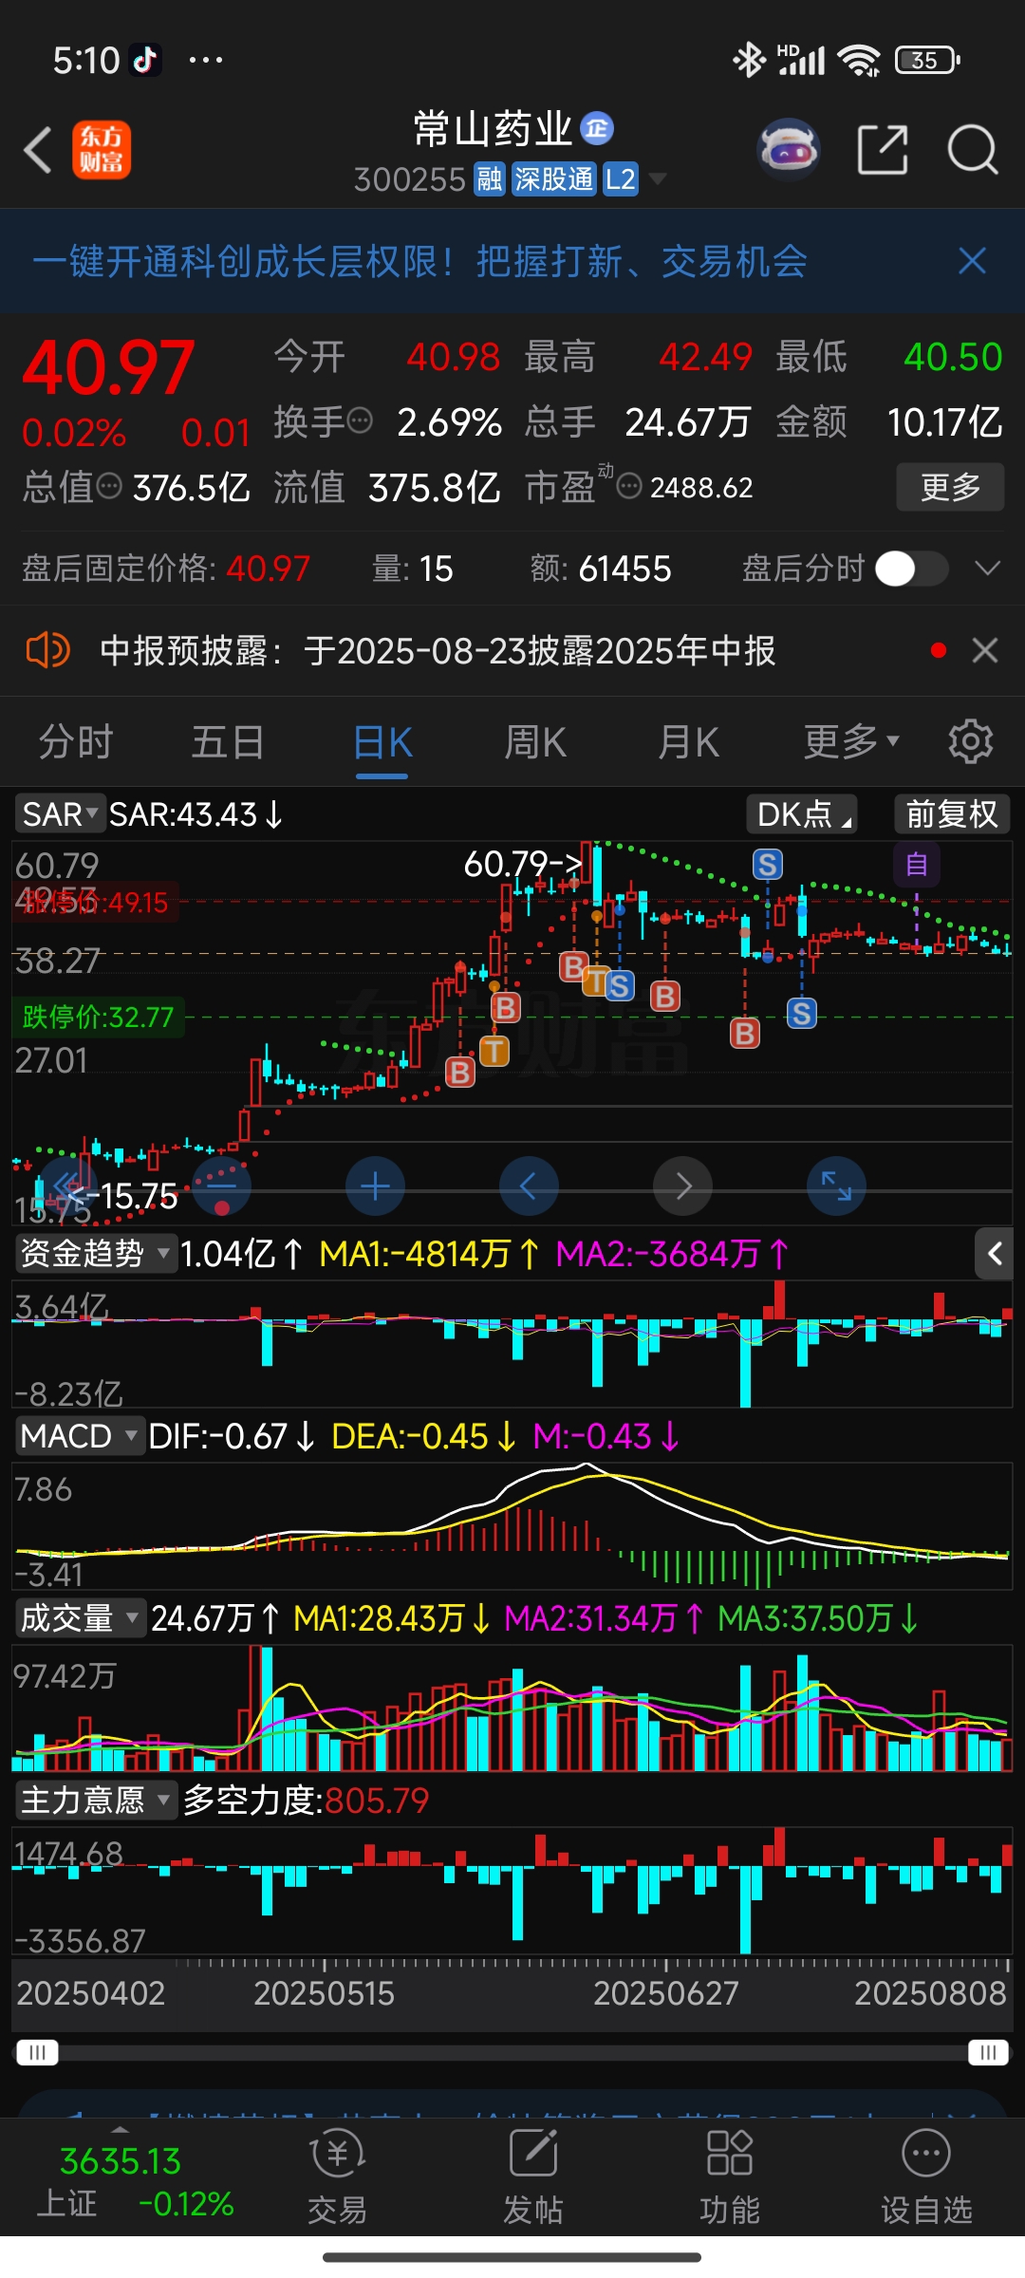The image size is (1025, 2278).
Task: Grab left handle of date range slider
Action: 38,2052
